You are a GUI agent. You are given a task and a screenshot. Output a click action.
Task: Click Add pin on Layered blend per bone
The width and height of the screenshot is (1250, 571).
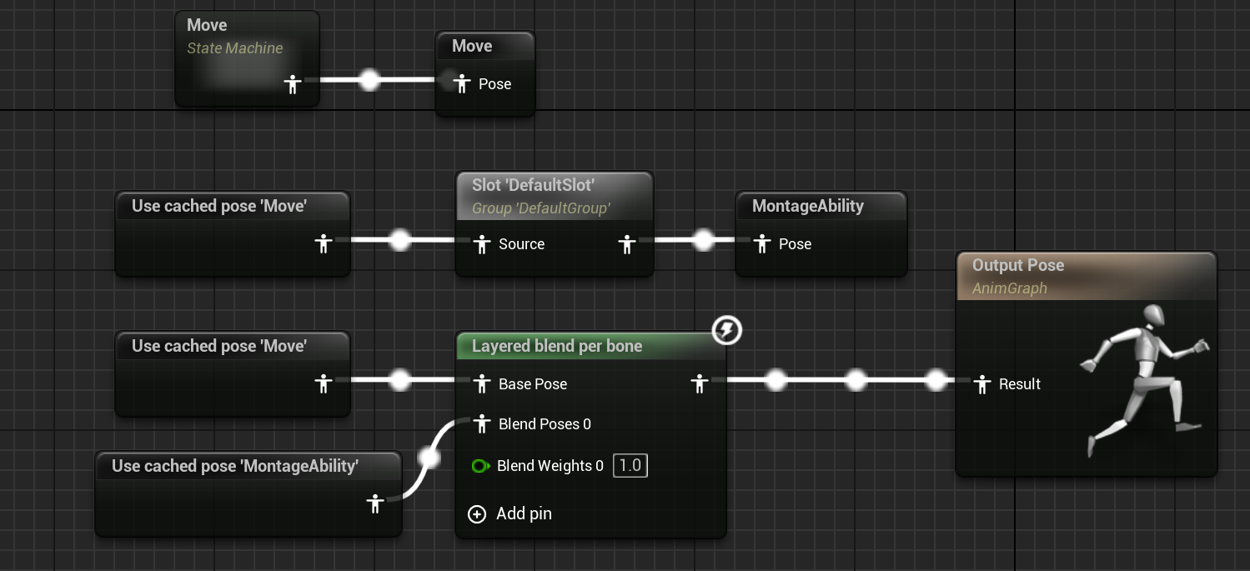(x=477, y=514)
